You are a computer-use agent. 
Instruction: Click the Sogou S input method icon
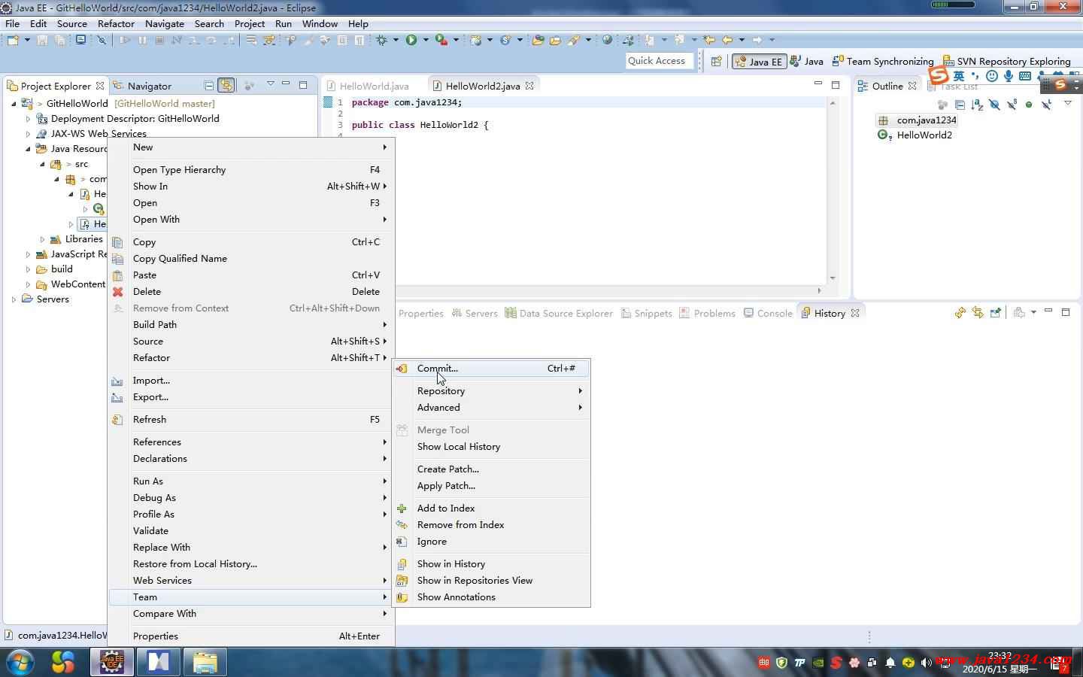pyautogui.click(x=939, y=75)
